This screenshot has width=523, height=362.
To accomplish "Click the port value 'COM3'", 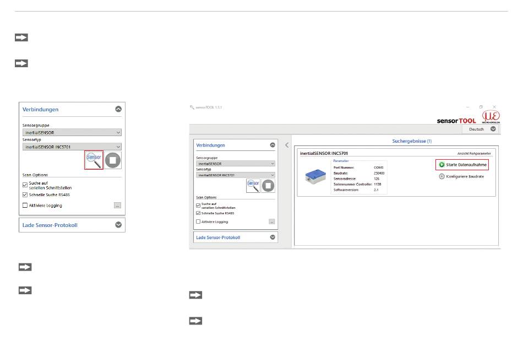I will [379, 168].
